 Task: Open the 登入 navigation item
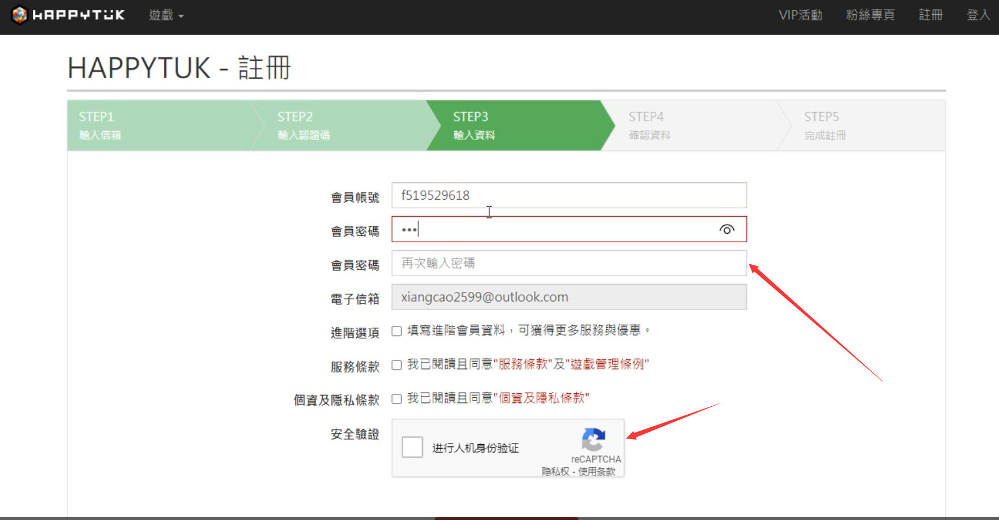click(x=978, y=15)
